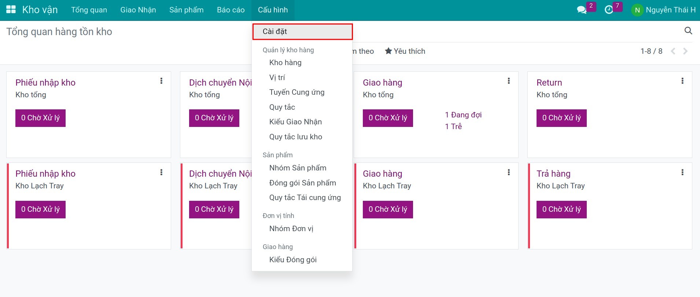Select Kho hàng menu entry
This screenshot has height=297, width=700.
302,63
